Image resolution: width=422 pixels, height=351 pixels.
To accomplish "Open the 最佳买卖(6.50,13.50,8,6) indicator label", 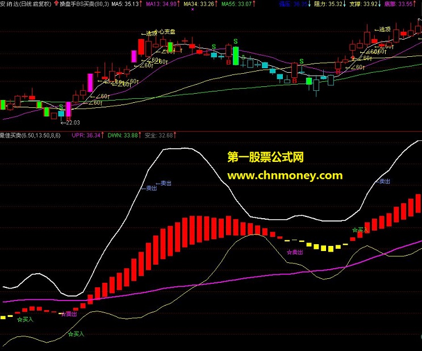I will pyautogui.click(x=30, y=135).
